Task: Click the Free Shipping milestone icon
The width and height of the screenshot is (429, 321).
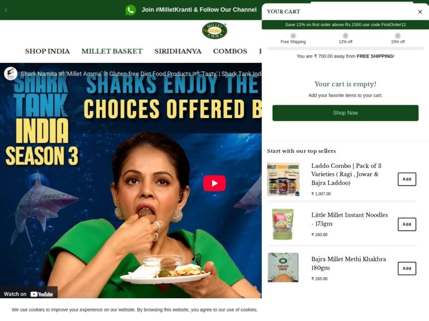Action: (x=293, y=36)
